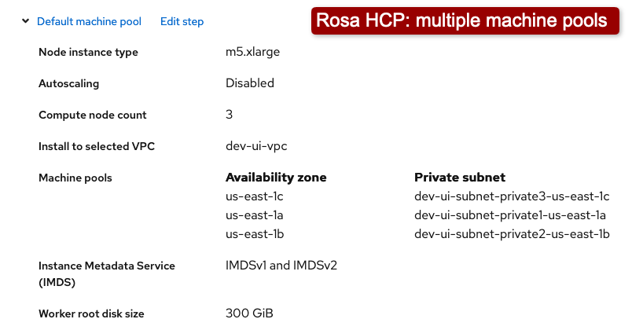Viewport: 632px width, 330px height.
Task: Select the us-east-1c availability zone entry
Action: pyautogui.click(x=255, y=196)
